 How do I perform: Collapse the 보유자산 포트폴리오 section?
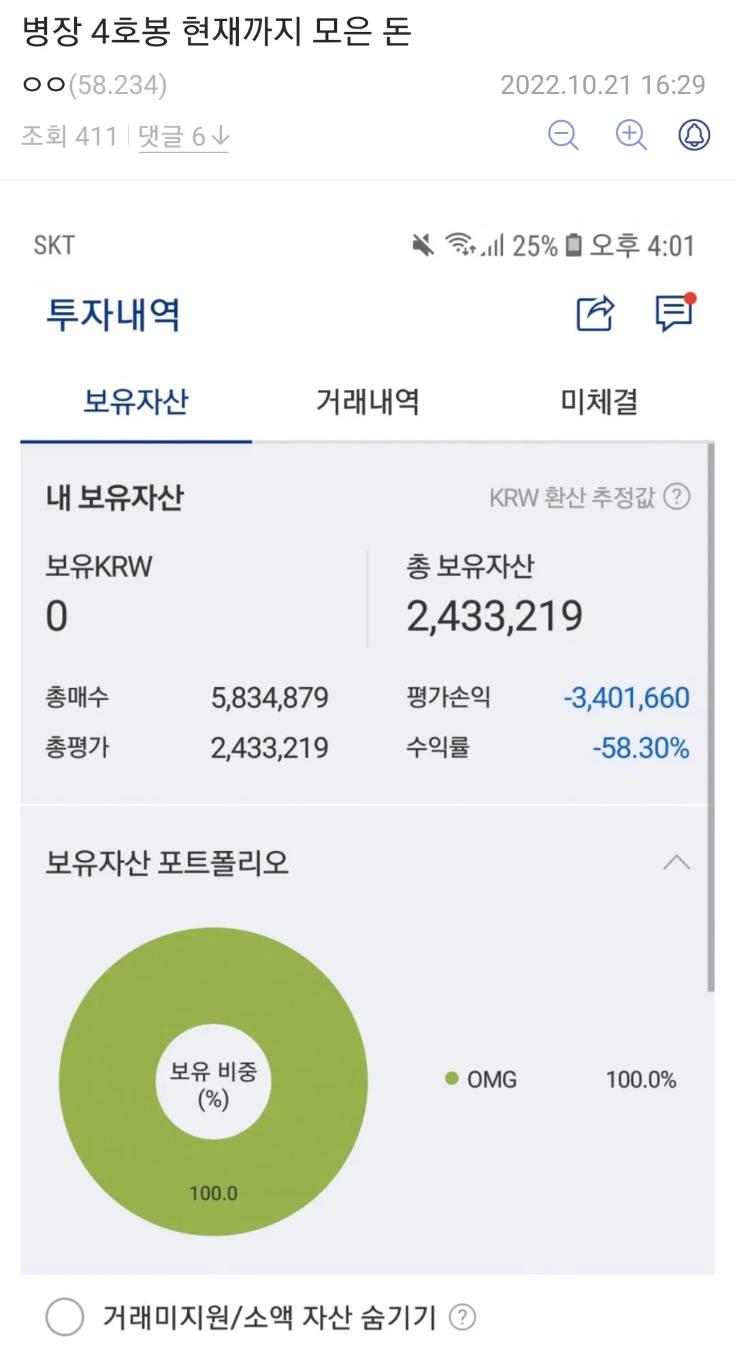[x=676, y=863]
